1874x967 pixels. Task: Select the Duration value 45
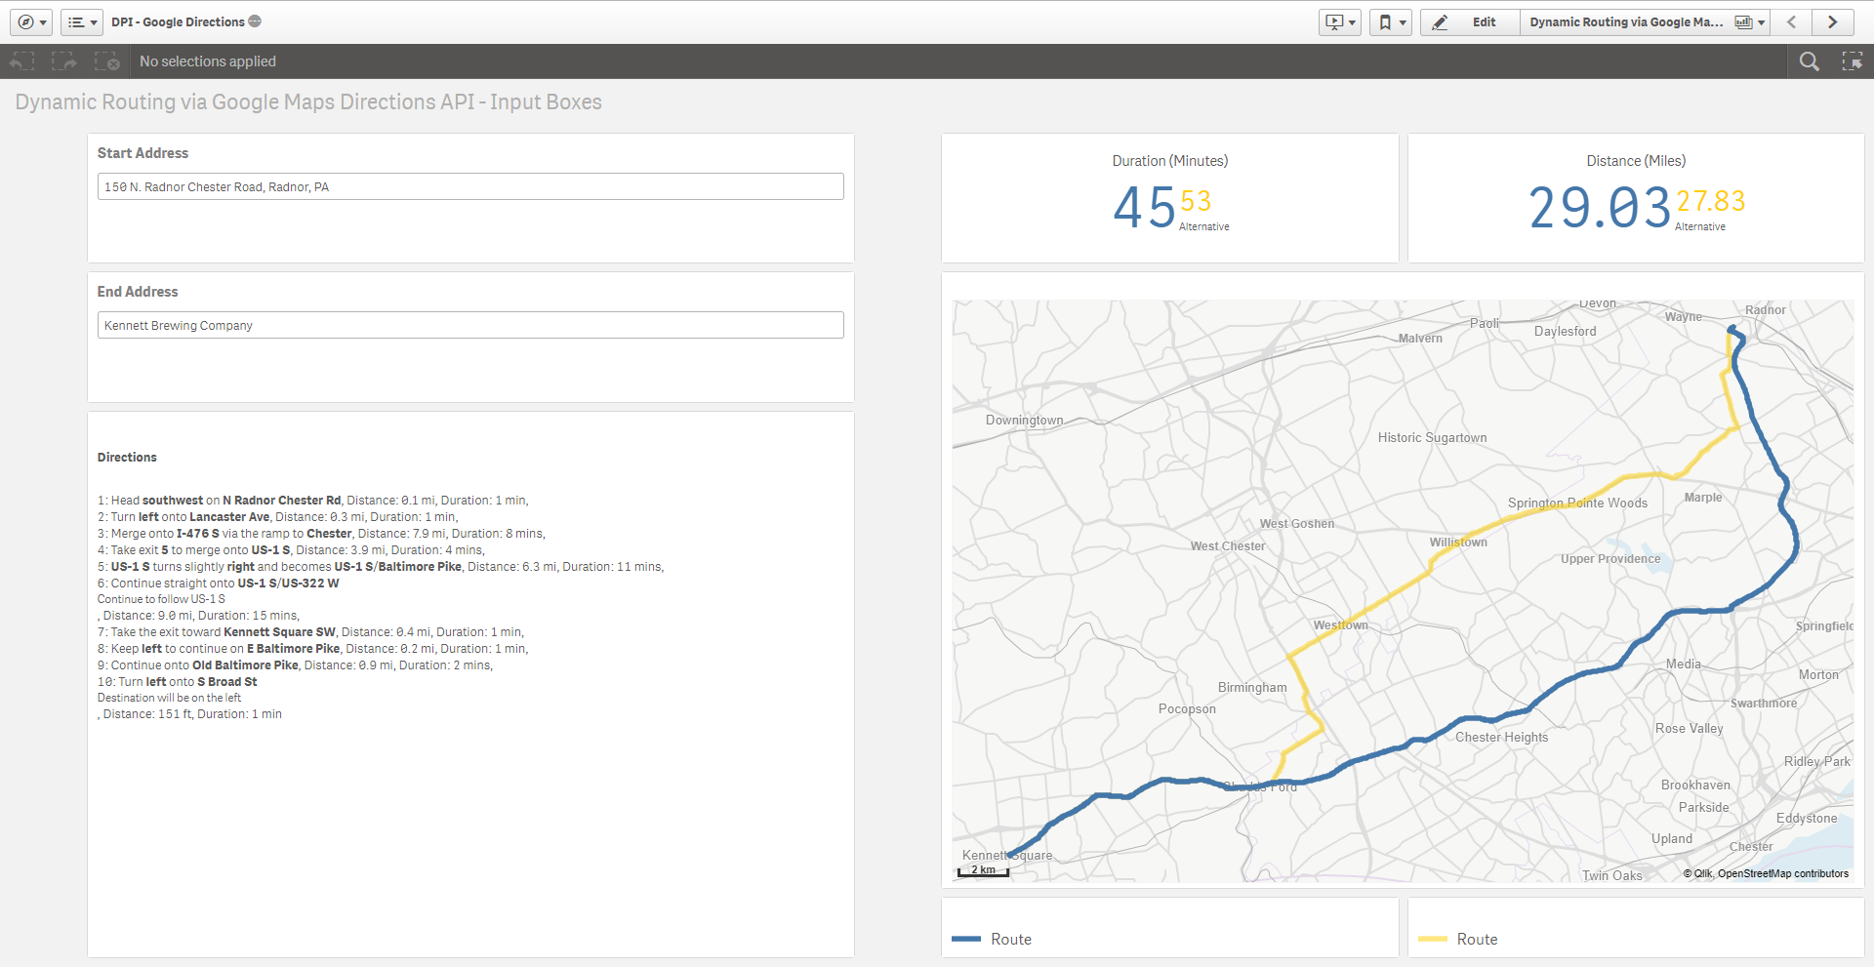(1144, 208)
